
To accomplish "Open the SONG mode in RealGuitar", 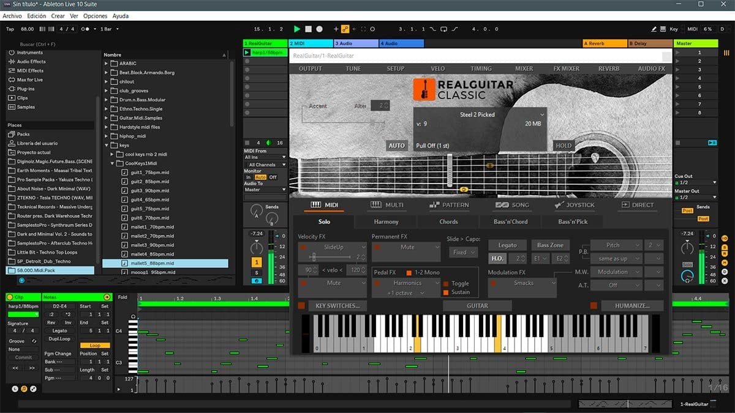I will (x=512, y=205).
